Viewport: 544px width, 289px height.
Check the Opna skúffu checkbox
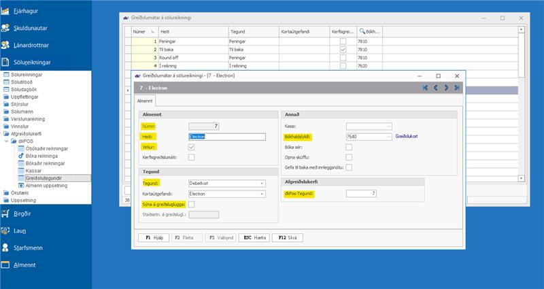point(349,157)
